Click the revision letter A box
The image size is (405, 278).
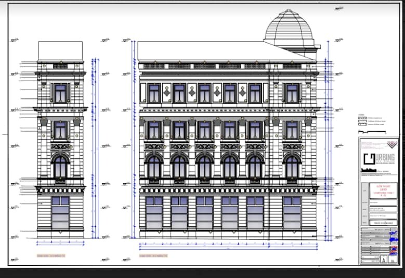point(384,259)
